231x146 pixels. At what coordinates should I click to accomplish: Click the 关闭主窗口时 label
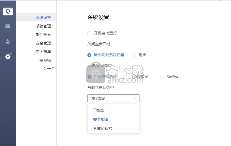coord(99,44)
